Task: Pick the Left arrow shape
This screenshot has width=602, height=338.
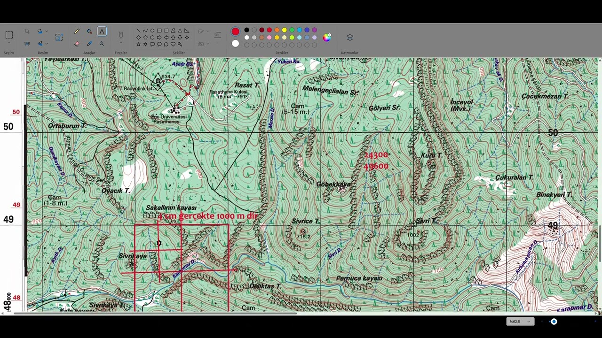Action: pos(166,37)
